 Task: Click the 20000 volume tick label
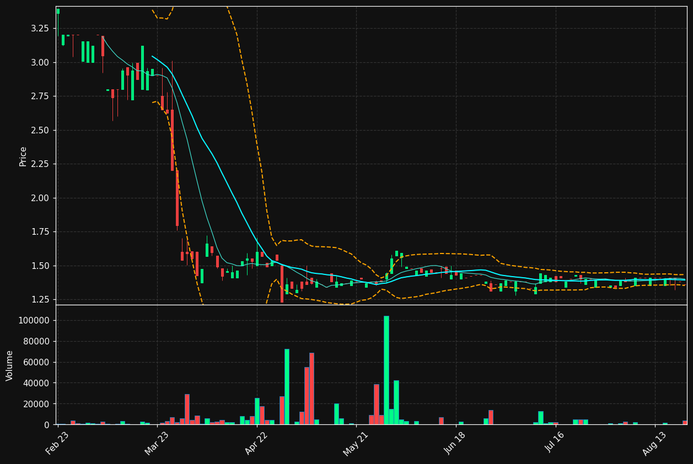(36, 404)
